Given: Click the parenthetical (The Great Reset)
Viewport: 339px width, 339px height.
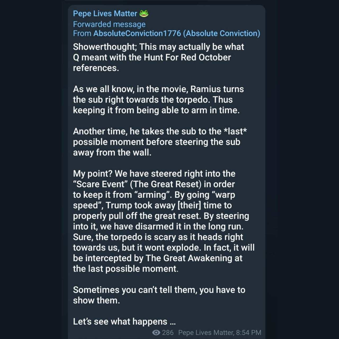Looking at the screenshot, I should (166, 184).
